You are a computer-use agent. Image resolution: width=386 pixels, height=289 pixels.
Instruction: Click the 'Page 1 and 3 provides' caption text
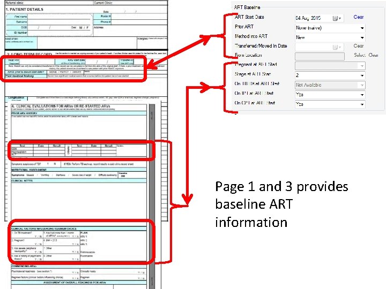(x=281, y=187)
